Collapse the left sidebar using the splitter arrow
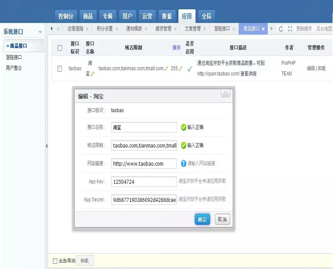Image resolution: width=333 pixels, height=269 pixels. pyautogui.click(x=46, y=146)
